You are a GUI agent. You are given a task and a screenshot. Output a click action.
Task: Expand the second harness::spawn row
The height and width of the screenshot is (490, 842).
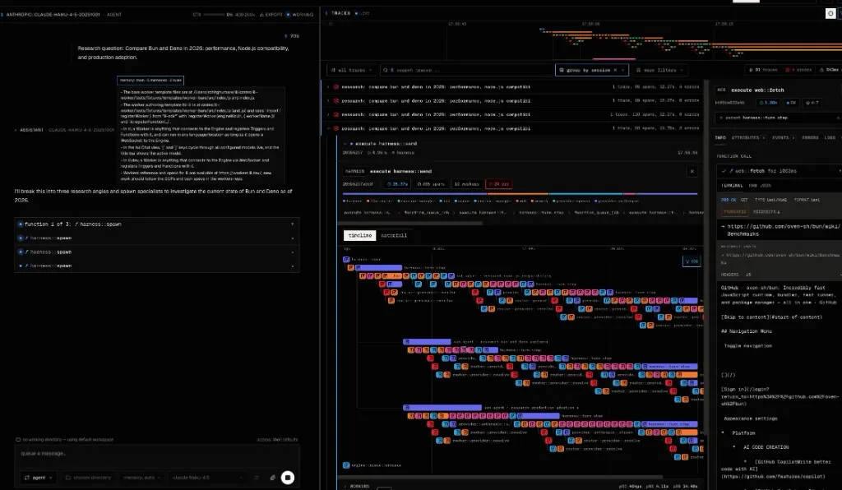157,238
